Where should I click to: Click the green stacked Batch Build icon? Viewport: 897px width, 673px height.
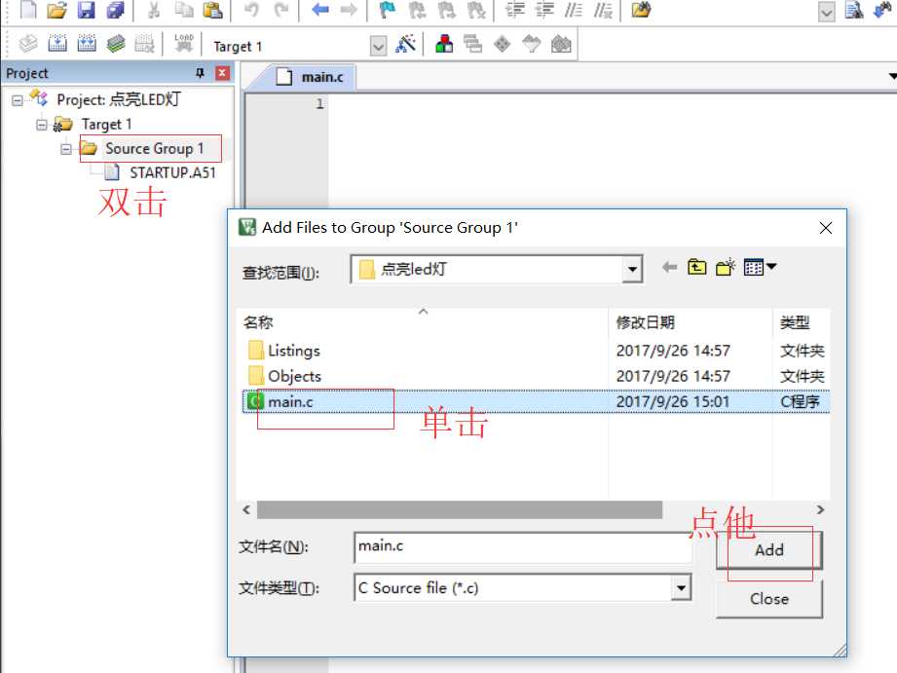click(116, 44)
